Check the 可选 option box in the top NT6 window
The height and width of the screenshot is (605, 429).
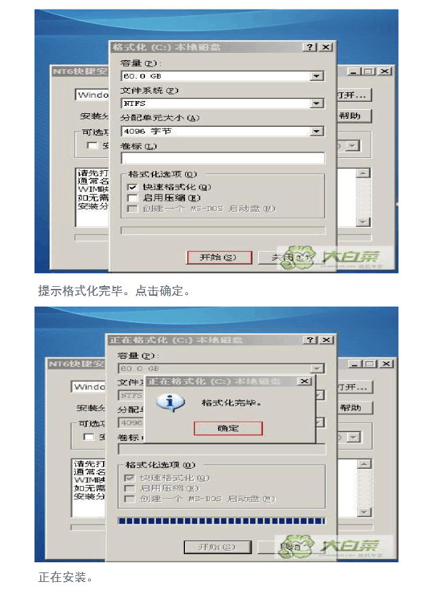pos(91,145)
